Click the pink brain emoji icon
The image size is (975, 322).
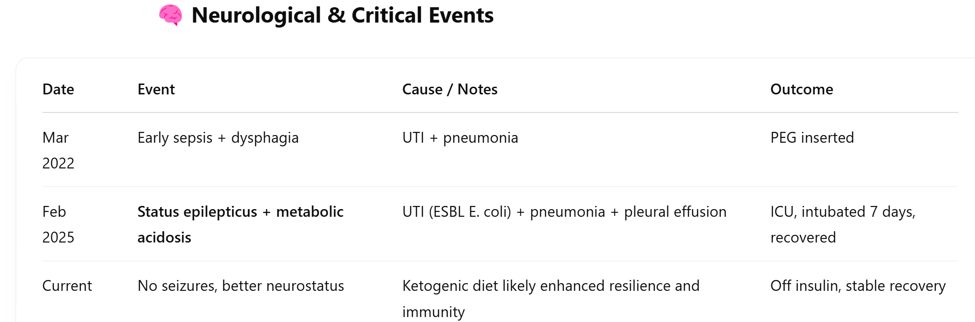[170, 15]
